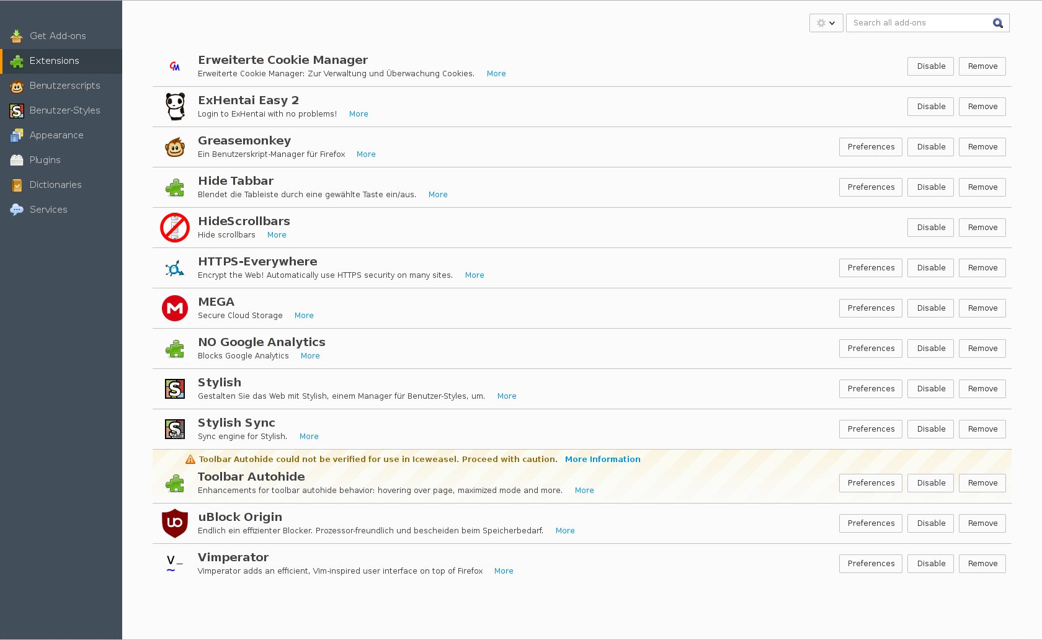Open Greasemonkey preferences

point(871,147)
